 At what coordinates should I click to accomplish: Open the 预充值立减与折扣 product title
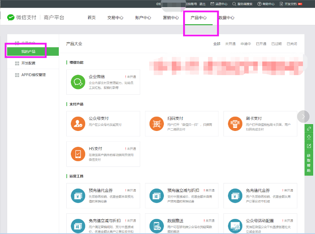[183, 190]
